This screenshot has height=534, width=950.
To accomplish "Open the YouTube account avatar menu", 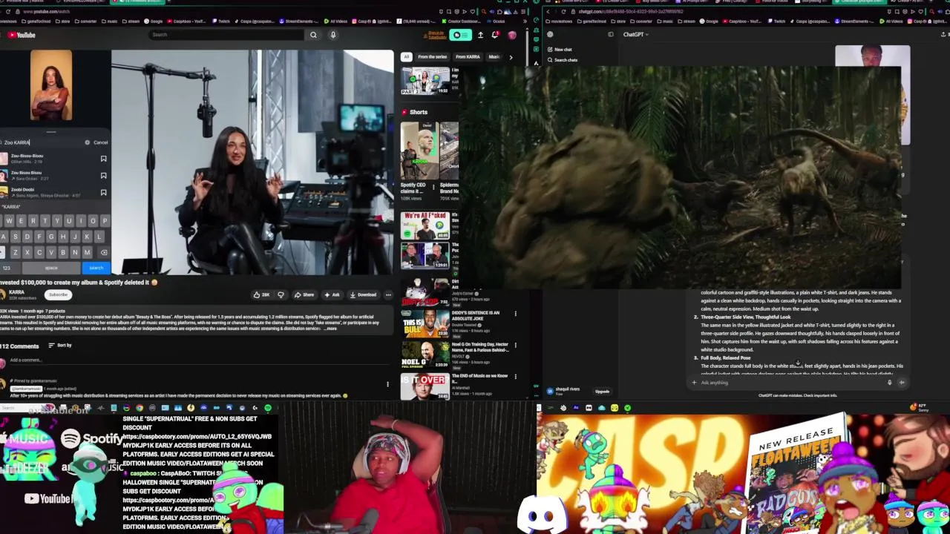I will click(511, 35).
